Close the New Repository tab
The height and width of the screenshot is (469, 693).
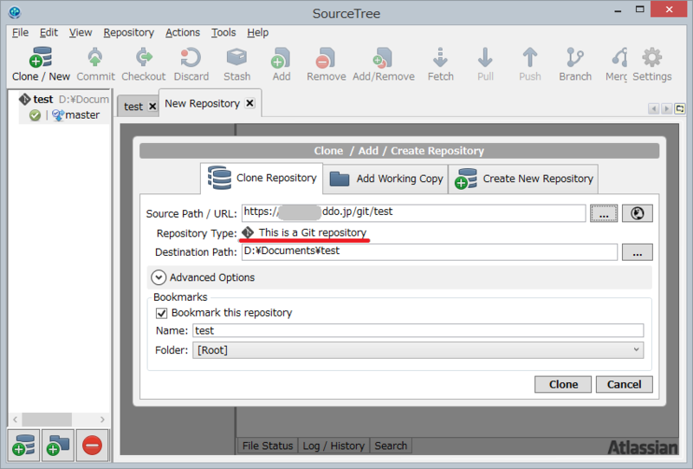tap(249, 103)
